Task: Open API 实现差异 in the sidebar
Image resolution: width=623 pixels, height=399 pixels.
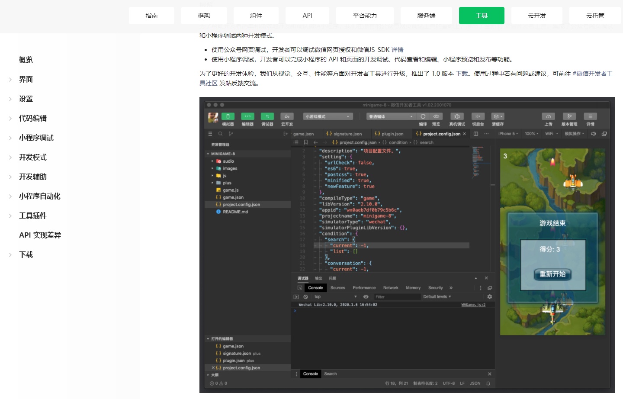Action: tap(40, 235)
